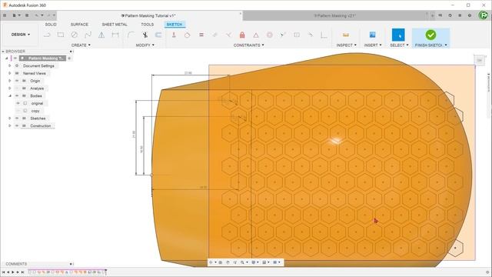The width and height of the screenshot is (492, 277).
Task: Switch to the SHEET METAL tab
Action: coord(115,24)
